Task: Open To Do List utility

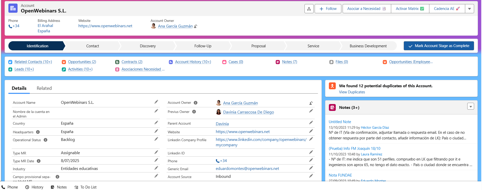Action: coord(85,187)
